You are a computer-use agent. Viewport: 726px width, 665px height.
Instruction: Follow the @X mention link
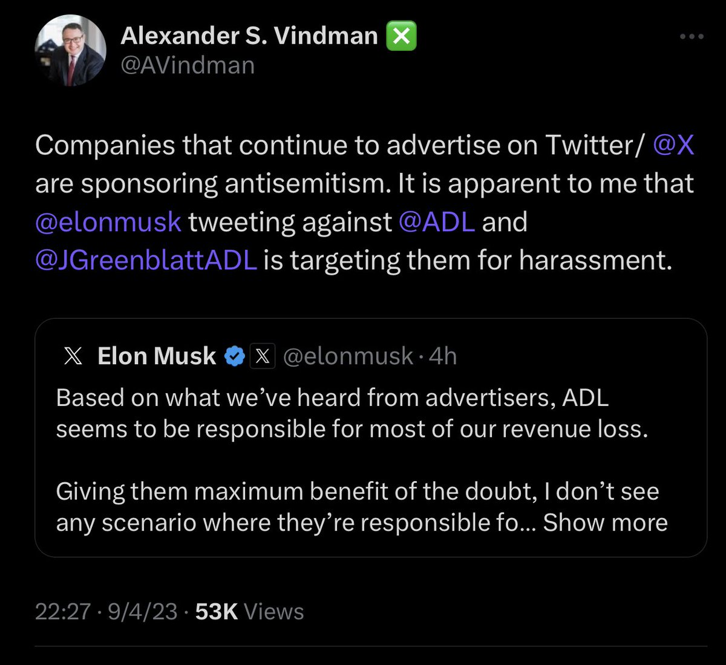click(x=673, y=145)
